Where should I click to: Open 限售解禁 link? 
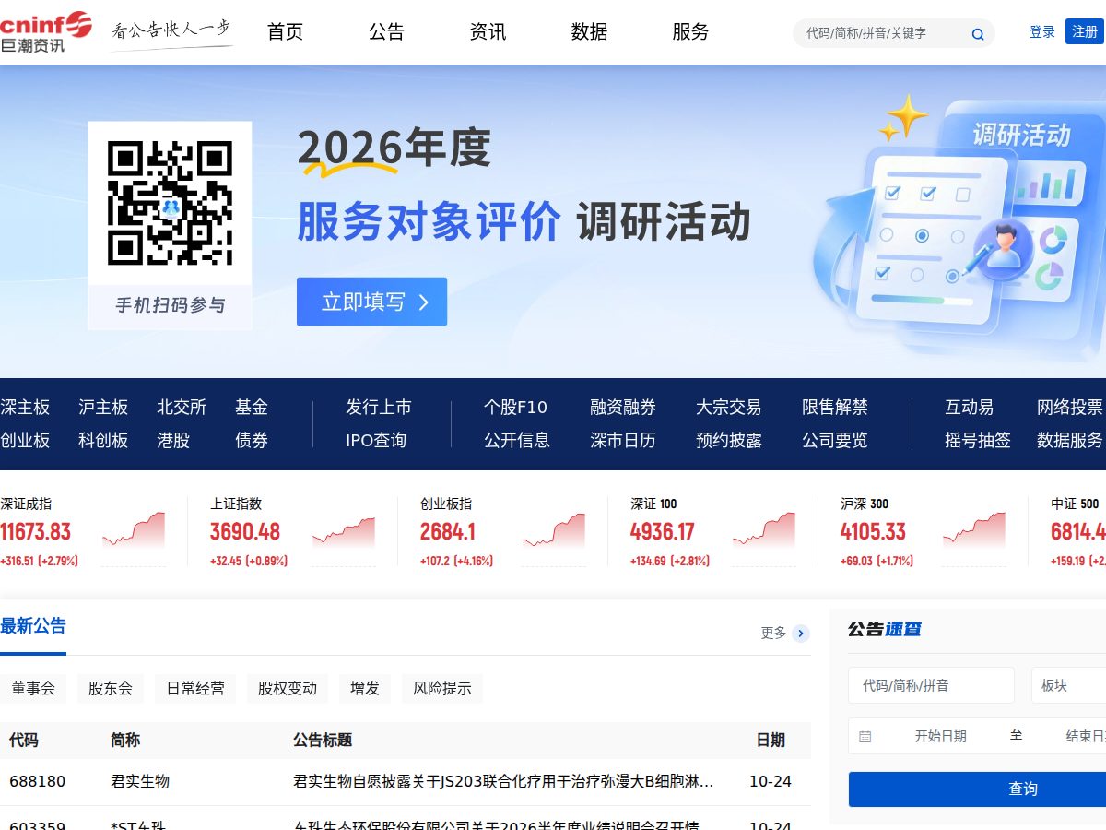click(835, 407)
